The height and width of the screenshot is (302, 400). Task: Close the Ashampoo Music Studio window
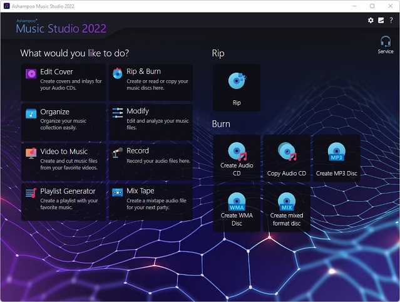click(391, 6)
